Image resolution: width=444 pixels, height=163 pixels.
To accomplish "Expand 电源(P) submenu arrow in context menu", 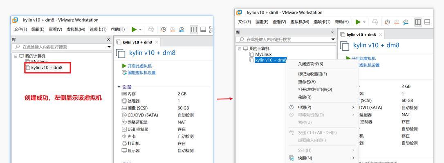I will (x=353, y=108).
